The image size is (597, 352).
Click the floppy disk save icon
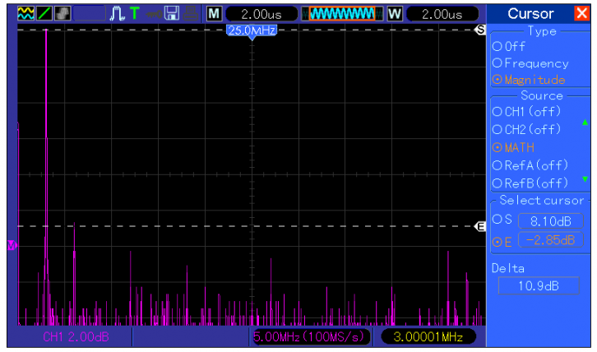coord(172,14)
